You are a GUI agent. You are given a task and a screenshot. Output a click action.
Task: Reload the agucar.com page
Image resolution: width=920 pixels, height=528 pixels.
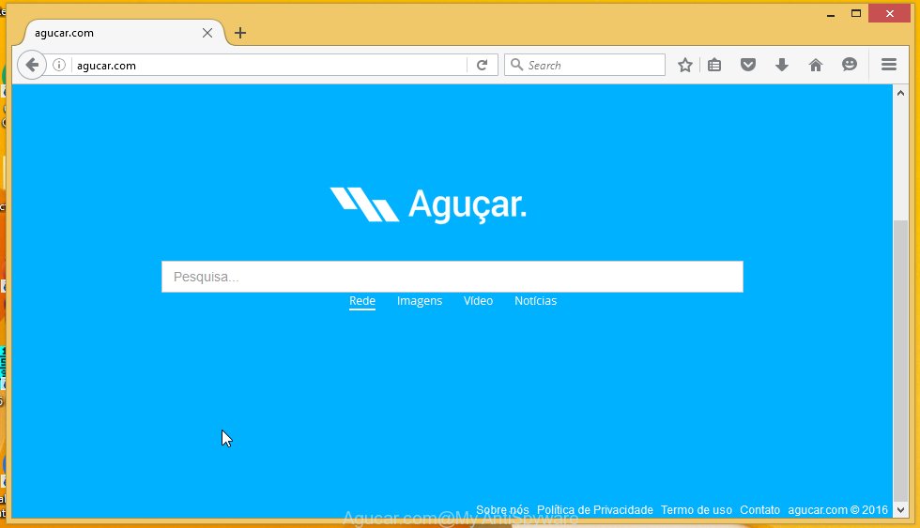(x=483, y=65)
